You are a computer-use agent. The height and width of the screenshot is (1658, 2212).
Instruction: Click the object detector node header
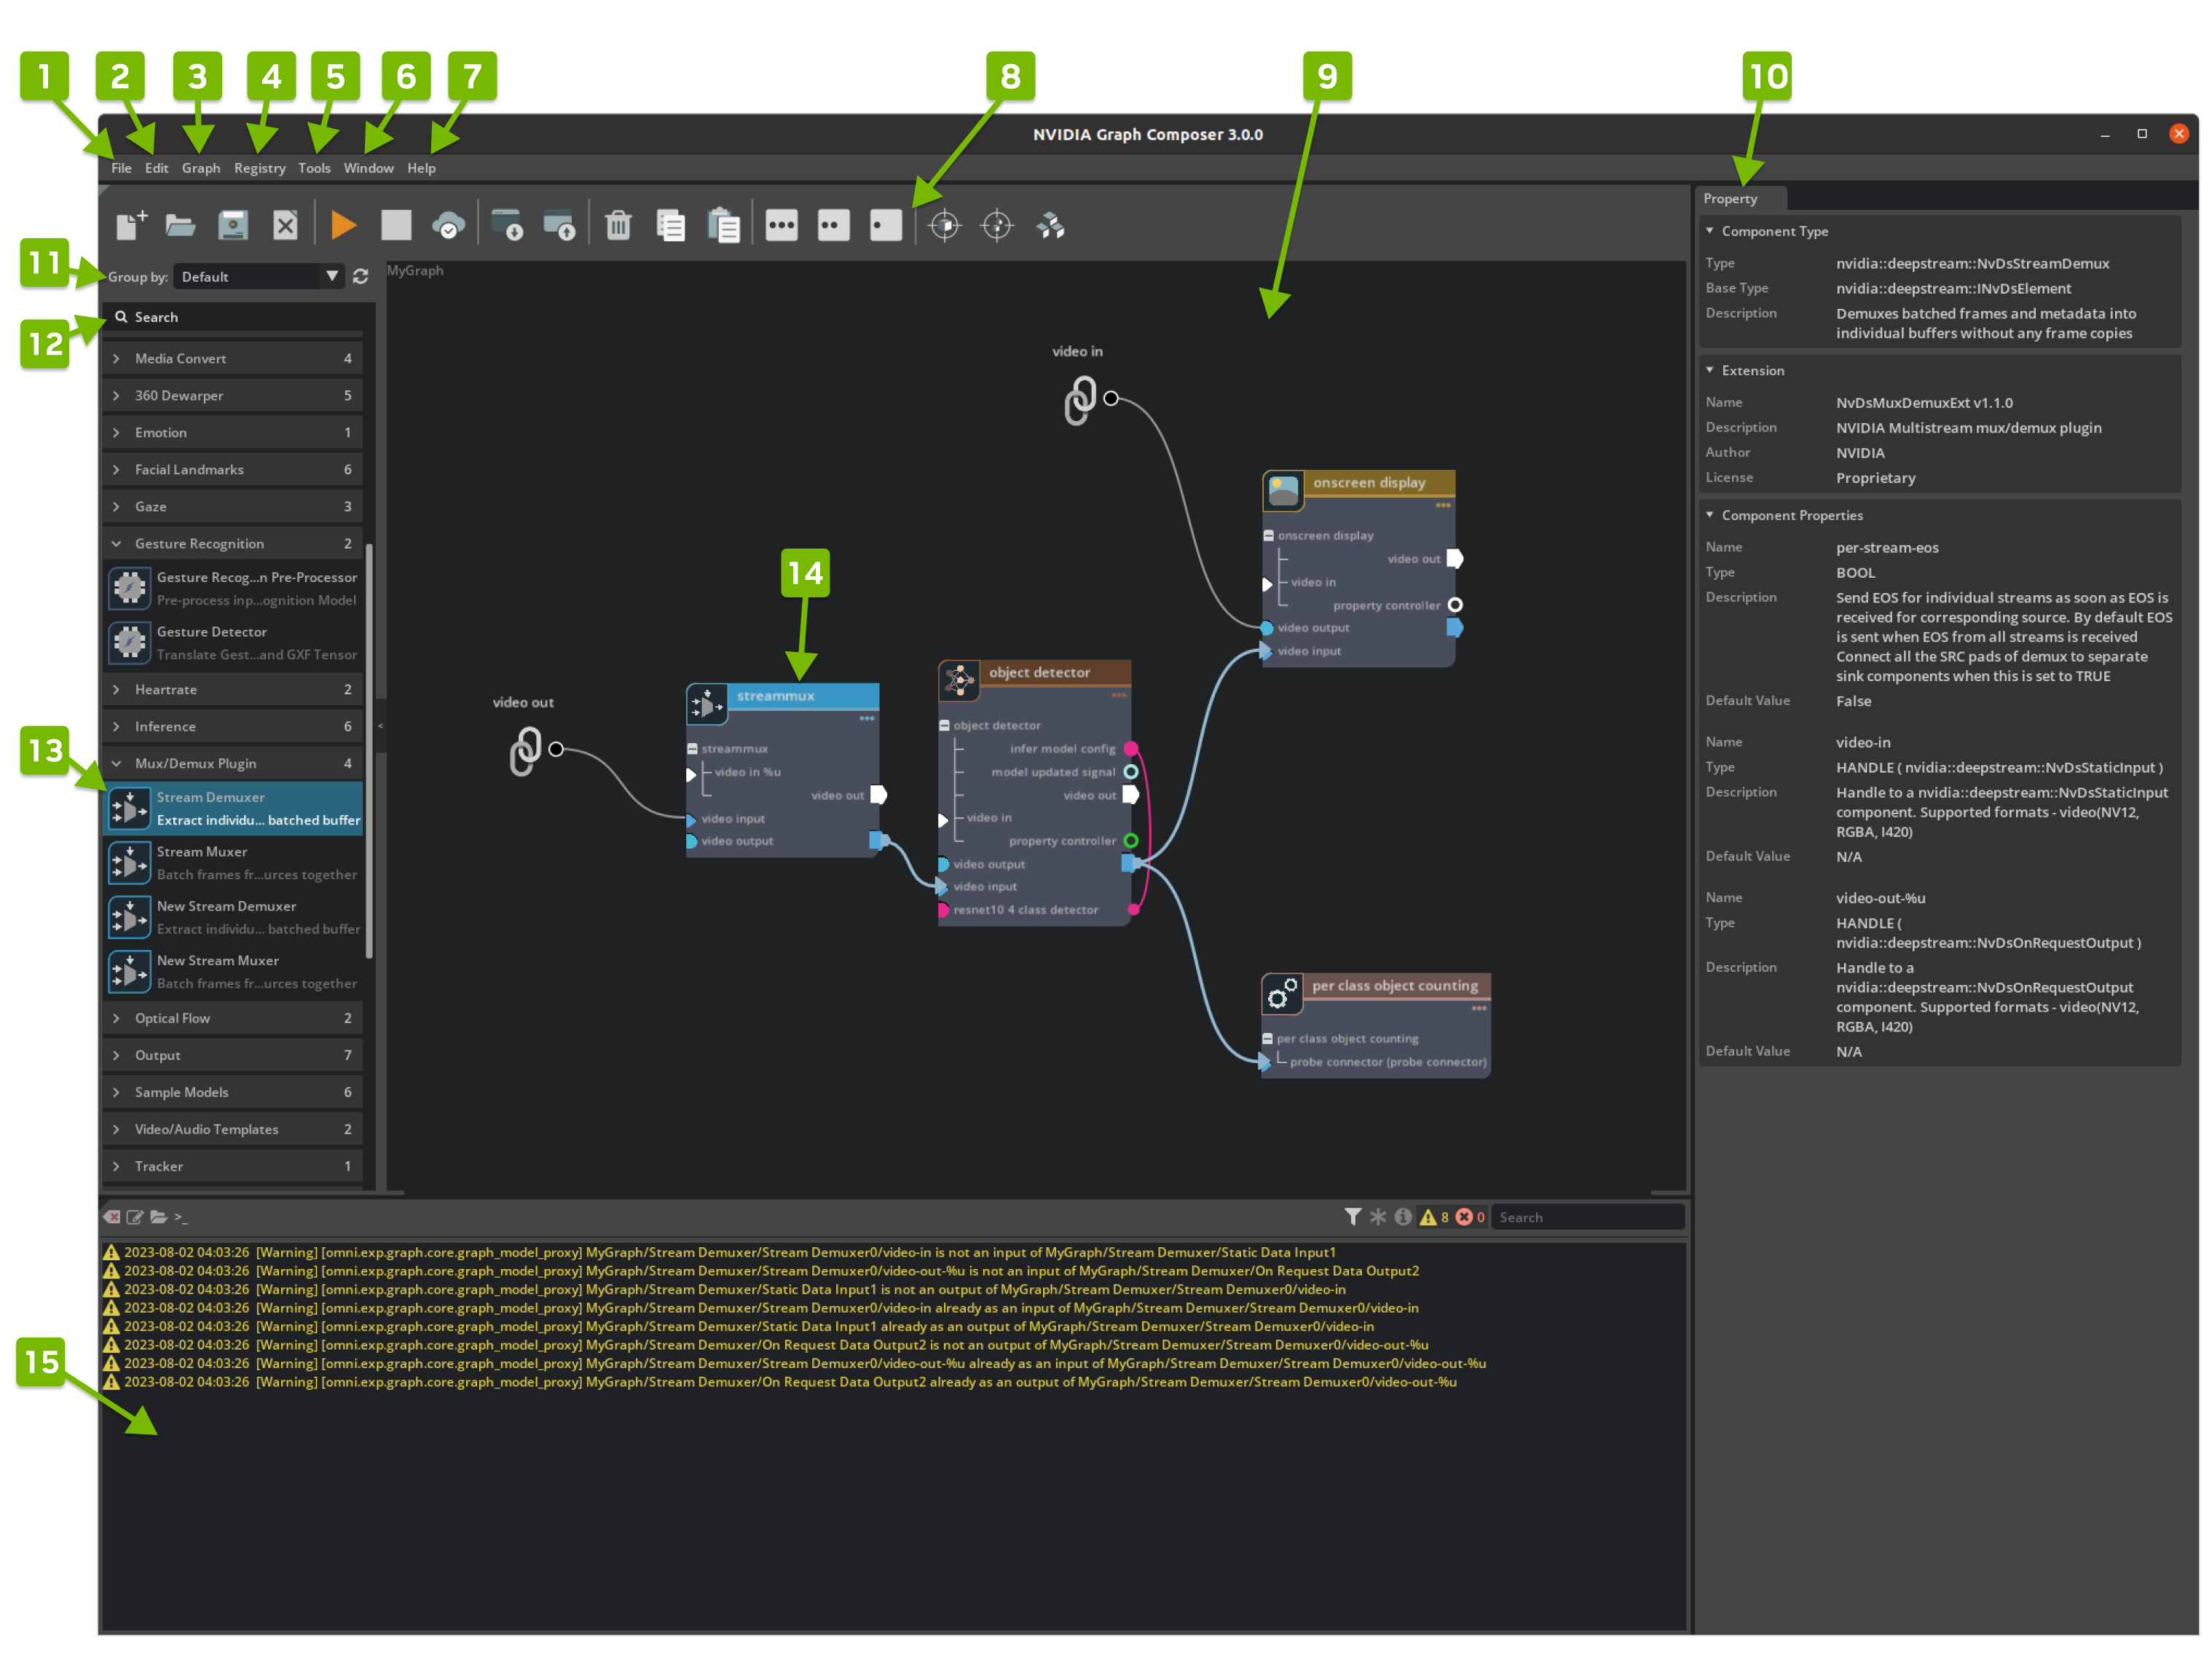point(1035,672)
